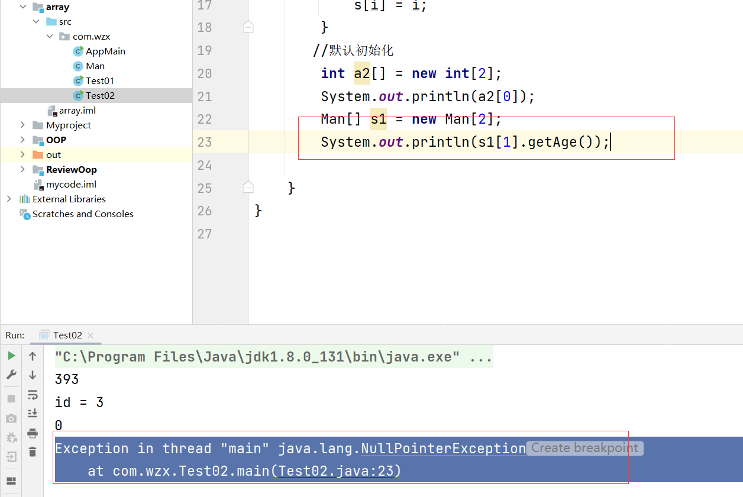Screen dimensions: 743x497
Task: Click the External Libraries icon
Action: click(25, 199)
